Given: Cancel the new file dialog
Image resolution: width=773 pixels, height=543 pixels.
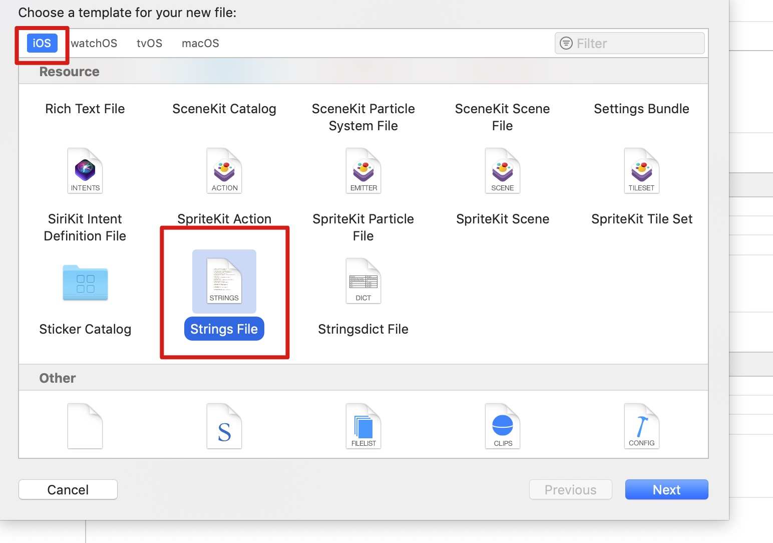Looking at the screenshot, I should [x=68, y=489].
